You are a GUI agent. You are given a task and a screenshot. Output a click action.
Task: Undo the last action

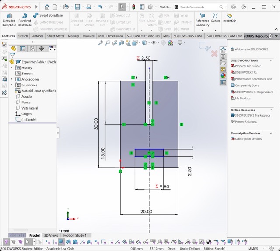100,7
